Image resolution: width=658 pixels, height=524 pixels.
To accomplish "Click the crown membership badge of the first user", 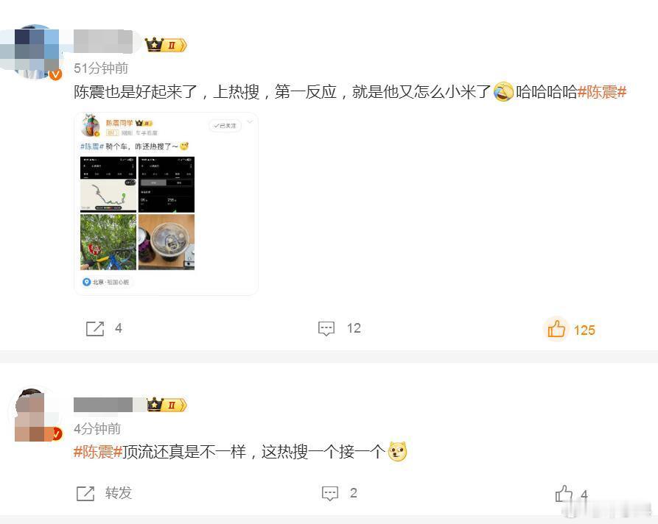I will click(166, 44).
